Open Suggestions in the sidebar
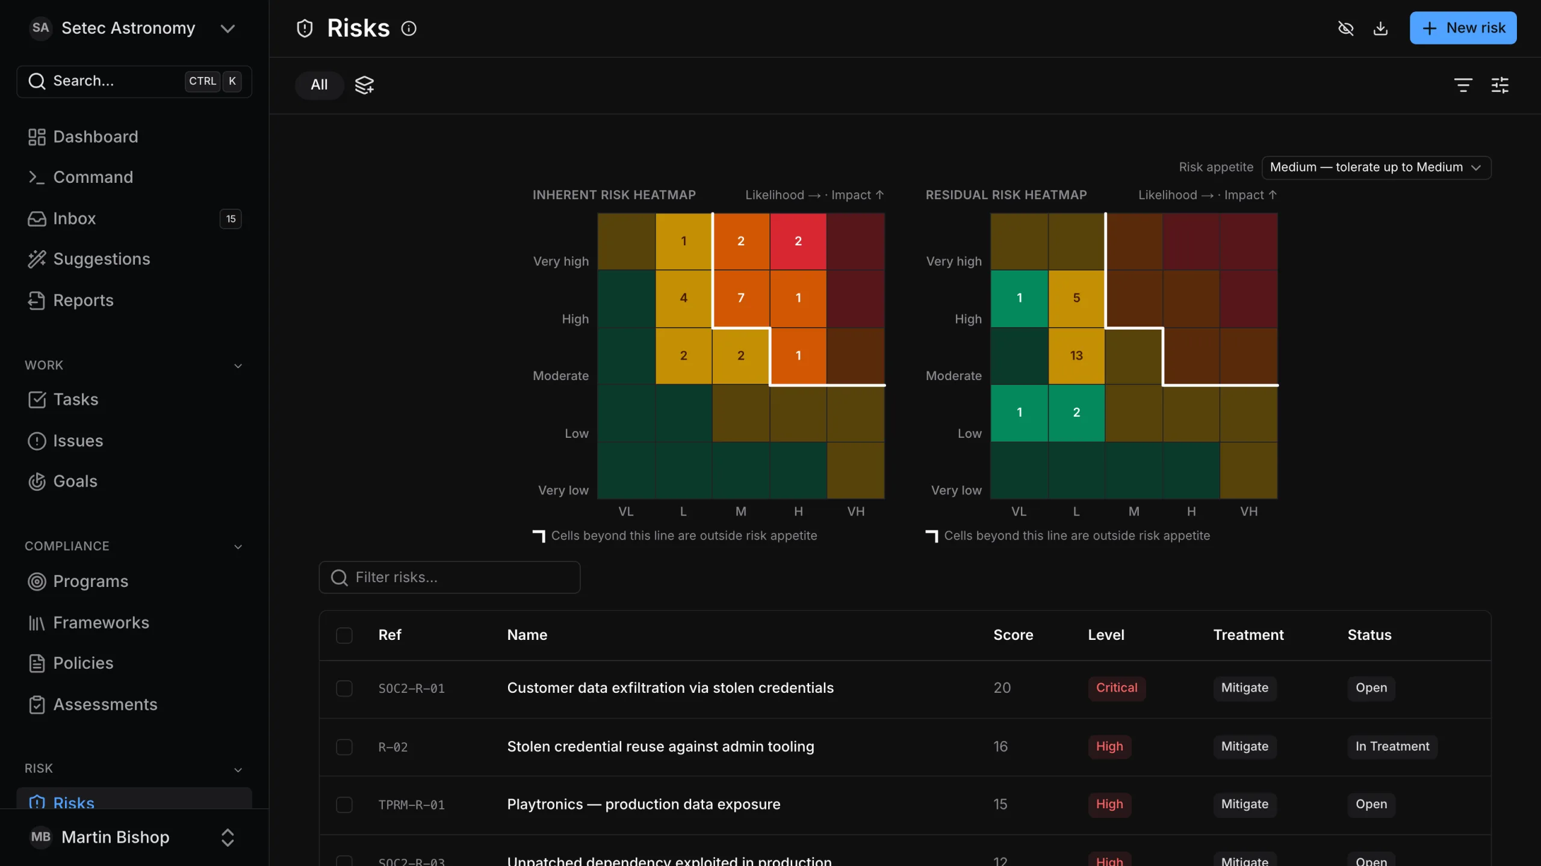 pos(134,259)
